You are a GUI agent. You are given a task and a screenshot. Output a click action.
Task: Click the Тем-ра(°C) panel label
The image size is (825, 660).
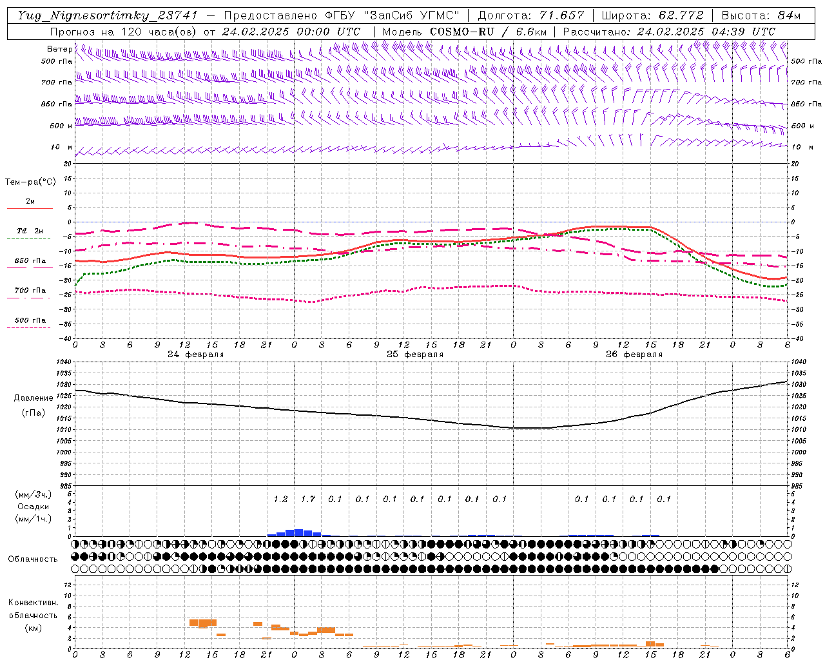click(x=30, y=182)
